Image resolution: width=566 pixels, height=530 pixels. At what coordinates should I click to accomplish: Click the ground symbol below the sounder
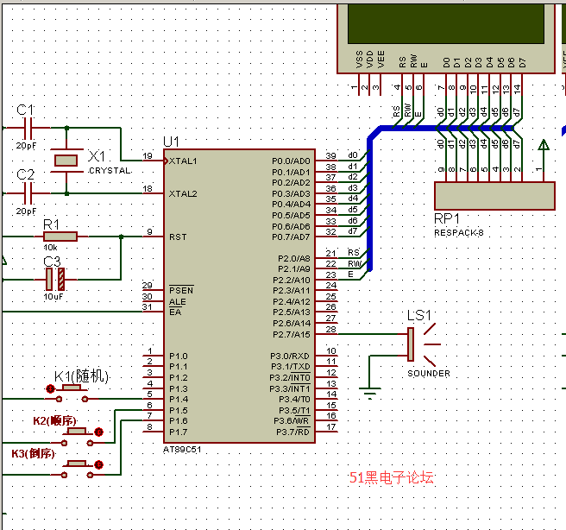(x=369, y=393)
